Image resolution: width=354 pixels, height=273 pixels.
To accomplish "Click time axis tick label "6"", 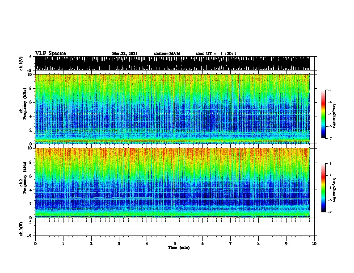I will coord(203,244).
